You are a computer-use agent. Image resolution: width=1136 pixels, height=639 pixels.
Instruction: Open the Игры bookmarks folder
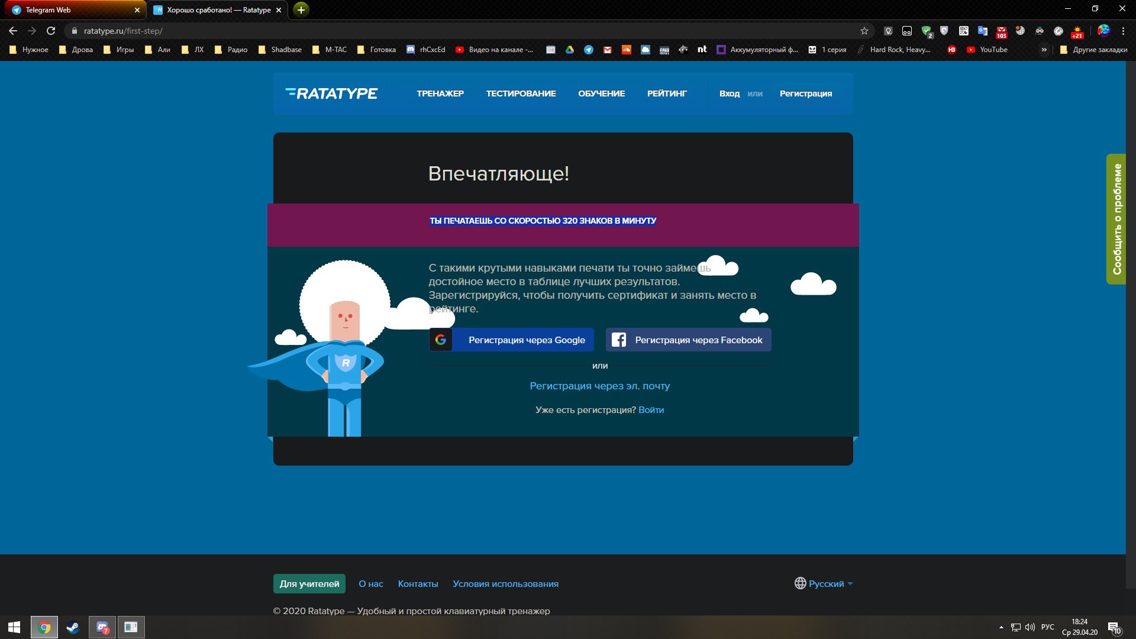click(x=119, y=50)
